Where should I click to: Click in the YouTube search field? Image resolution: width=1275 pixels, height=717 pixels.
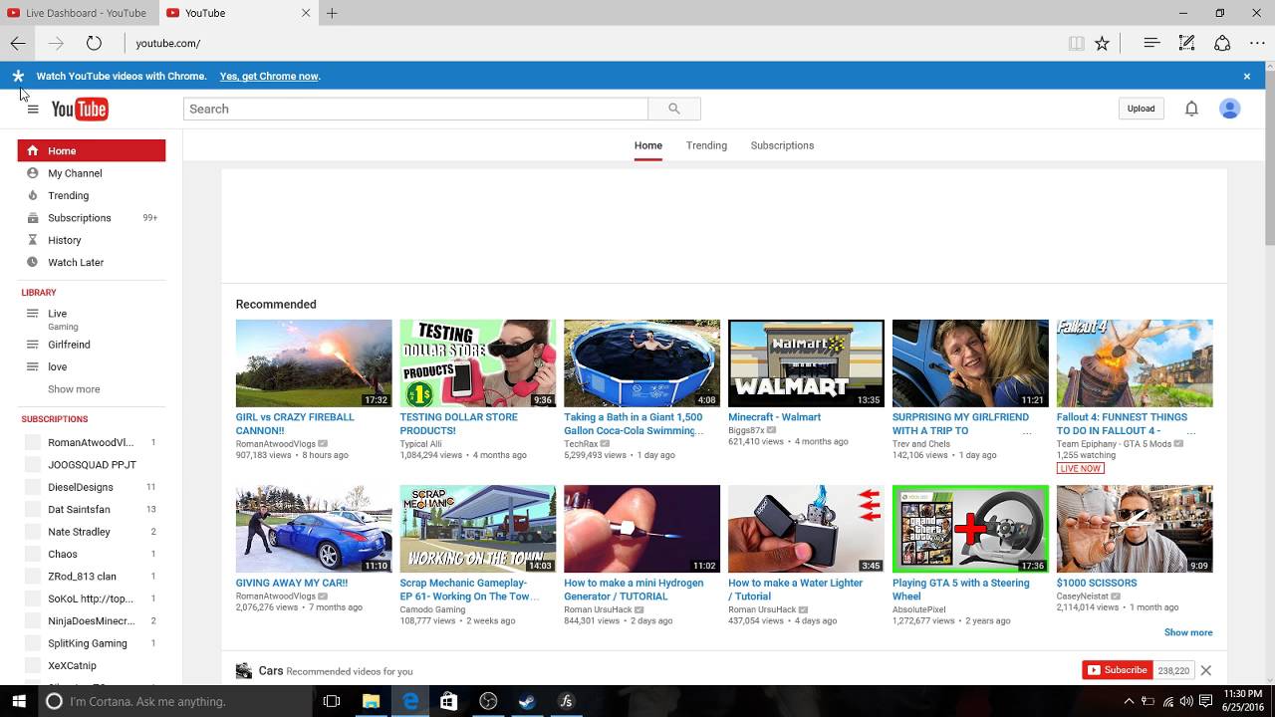click(415, 109)
